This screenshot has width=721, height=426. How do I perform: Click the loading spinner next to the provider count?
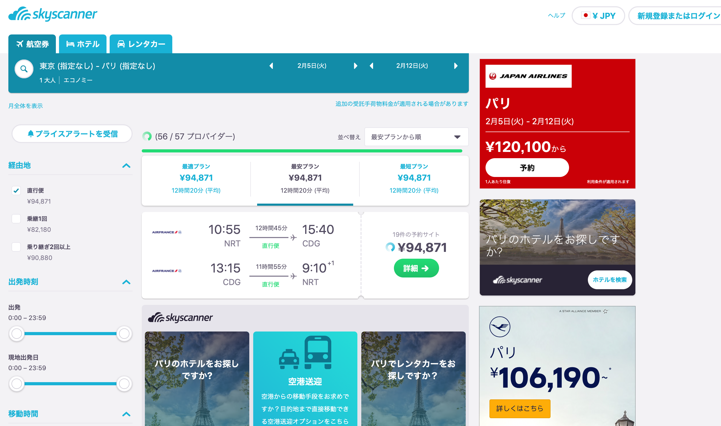147,136
